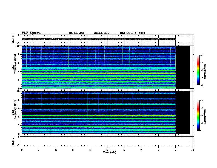This screenshot has width=217, height=168.
Task: Click the "ch.3(V)" waveform axis label
Action: (13, 141)
